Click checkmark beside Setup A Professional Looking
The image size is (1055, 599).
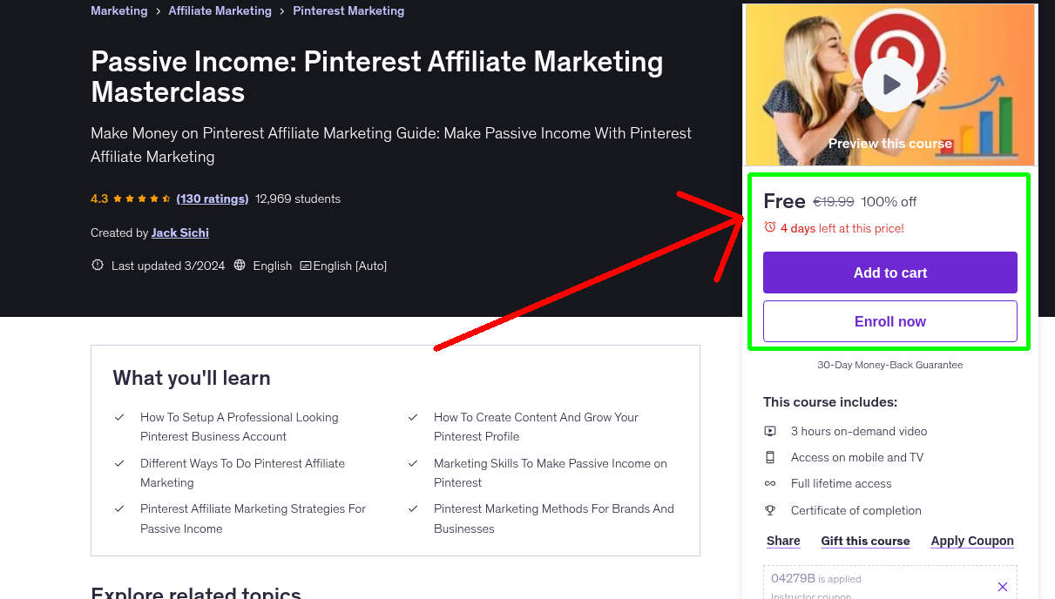[x=119, y=417]
